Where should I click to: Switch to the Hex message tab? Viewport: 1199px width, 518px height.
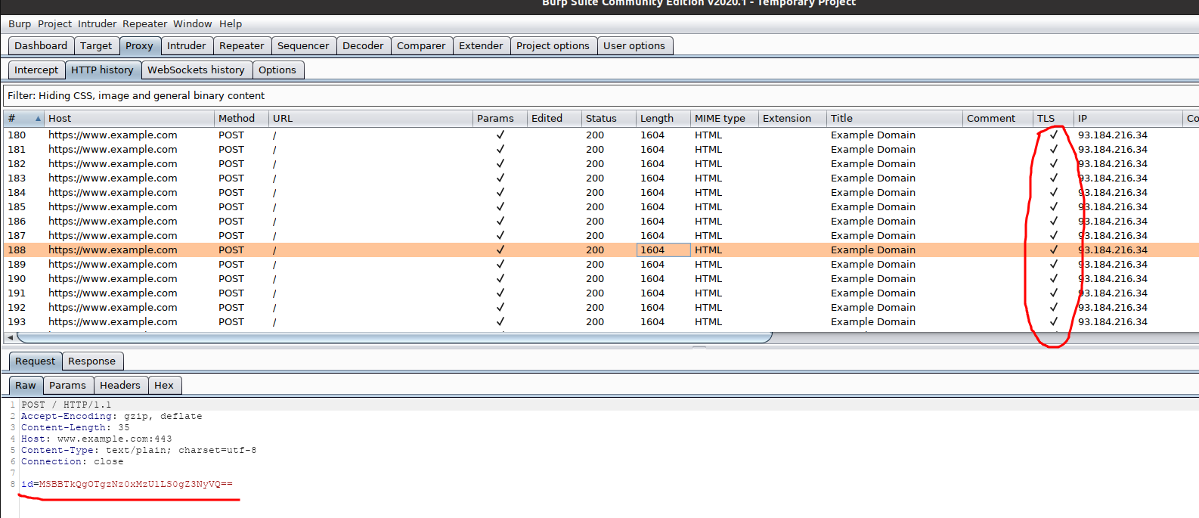tap(164, 386)
